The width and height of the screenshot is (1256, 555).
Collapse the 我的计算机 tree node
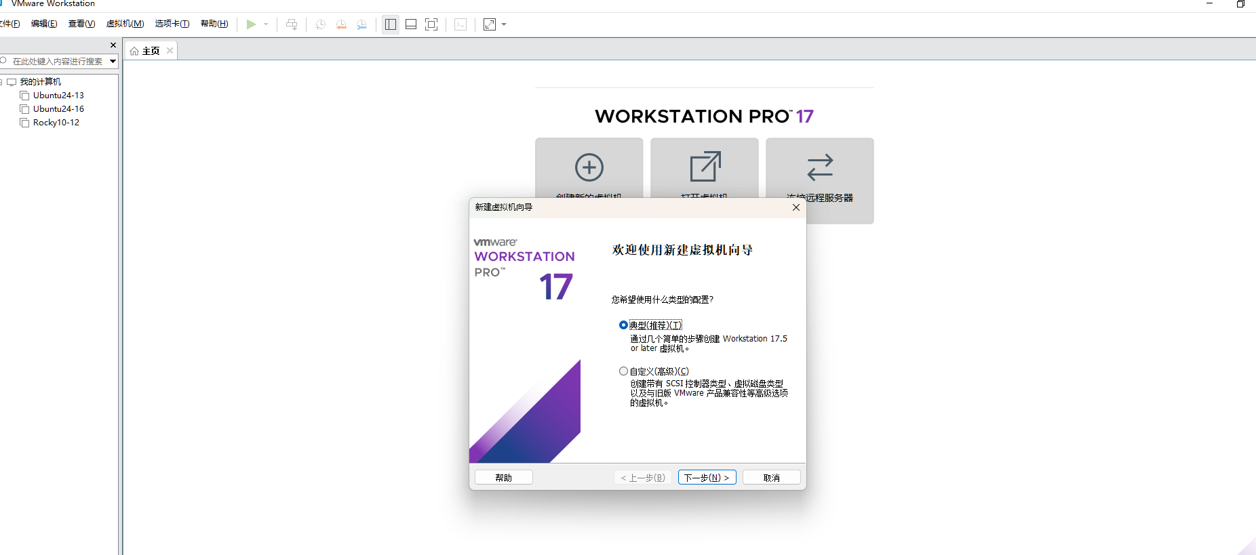coord(1,82)
